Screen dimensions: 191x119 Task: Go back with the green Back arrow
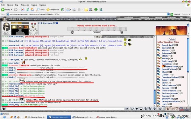click(3, 10)
